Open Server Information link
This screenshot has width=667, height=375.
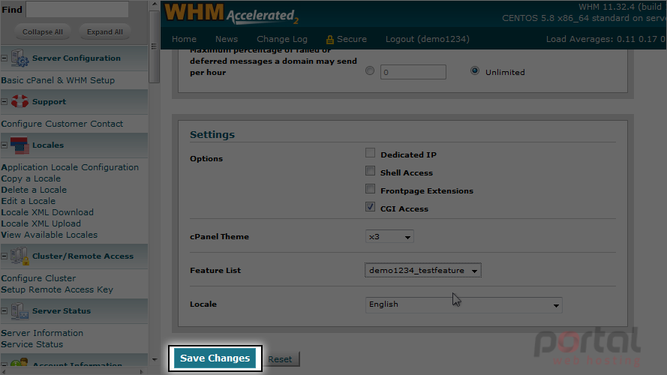point(42,333)
